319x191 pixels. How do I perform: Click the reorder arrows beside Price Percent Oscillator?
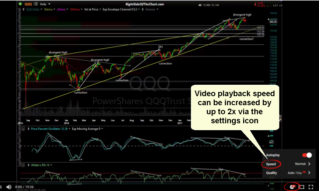coord(28,129)
